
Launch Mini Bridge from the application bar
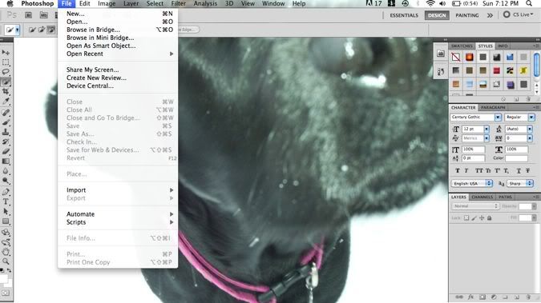43,15
